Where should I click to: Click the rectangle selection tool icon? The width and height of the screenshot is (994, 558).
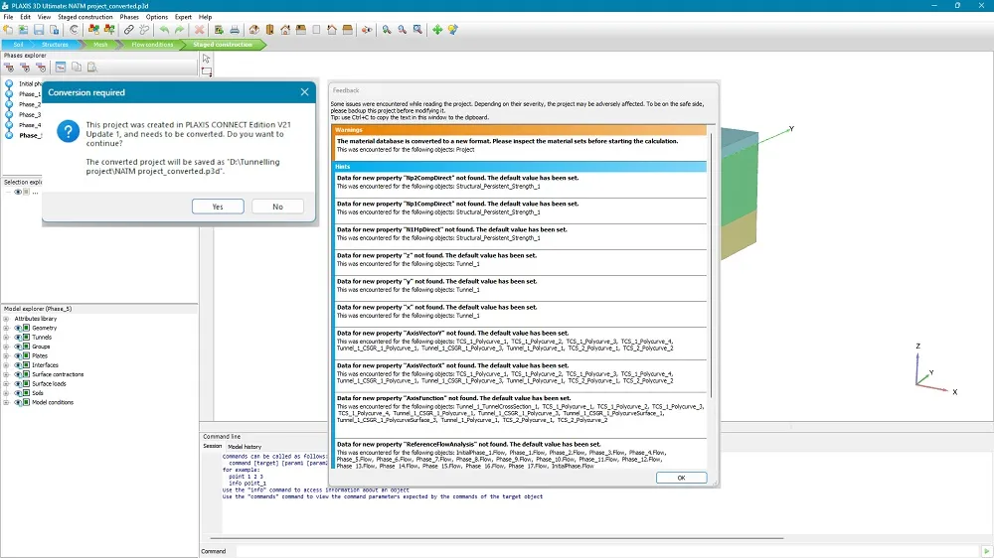(207, 71)
